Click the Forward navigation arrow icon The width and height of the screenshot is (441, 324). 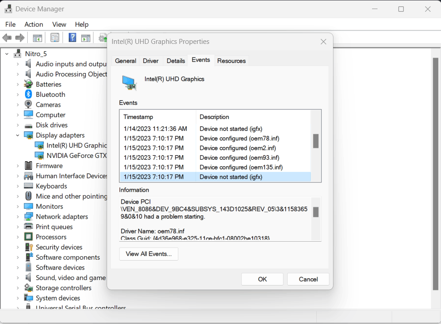coord(19,37)
